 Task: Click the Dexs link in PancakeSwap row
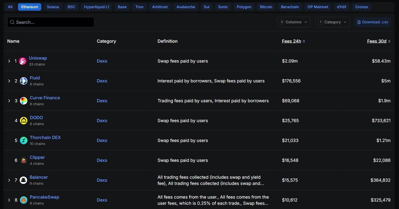click(102, 200)
